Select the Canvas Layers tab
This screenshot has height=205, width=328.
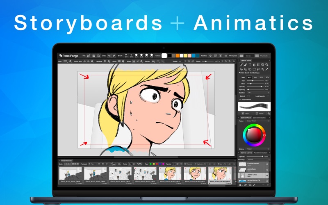[246, 153]
